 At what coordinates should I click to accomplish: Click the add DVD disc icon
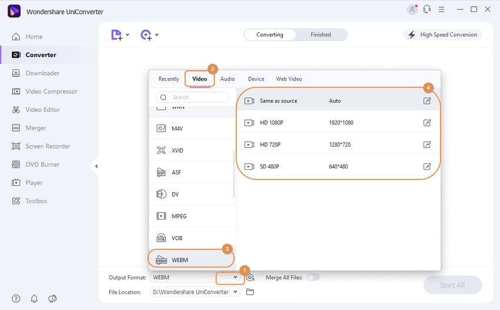[x=146, y=35]
